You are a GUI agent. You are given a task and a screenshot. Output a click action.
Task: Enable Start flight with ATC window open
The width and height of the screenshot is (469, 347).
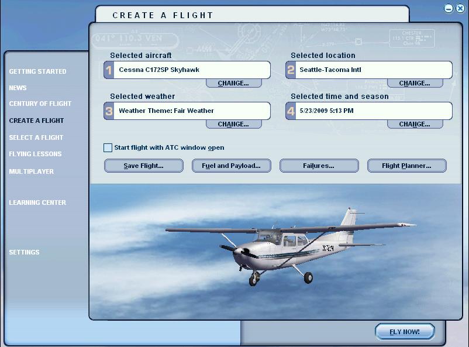(x=108, y=147)
